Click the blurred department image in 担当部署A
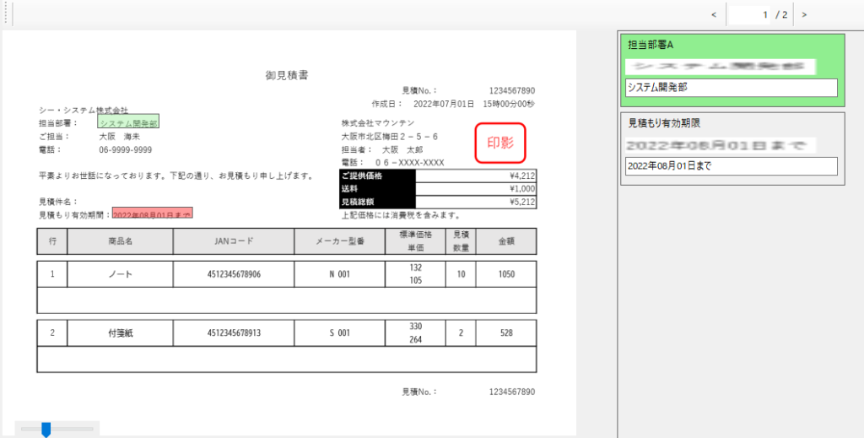Viewport: 864px width, 438px height. point(721,68)
